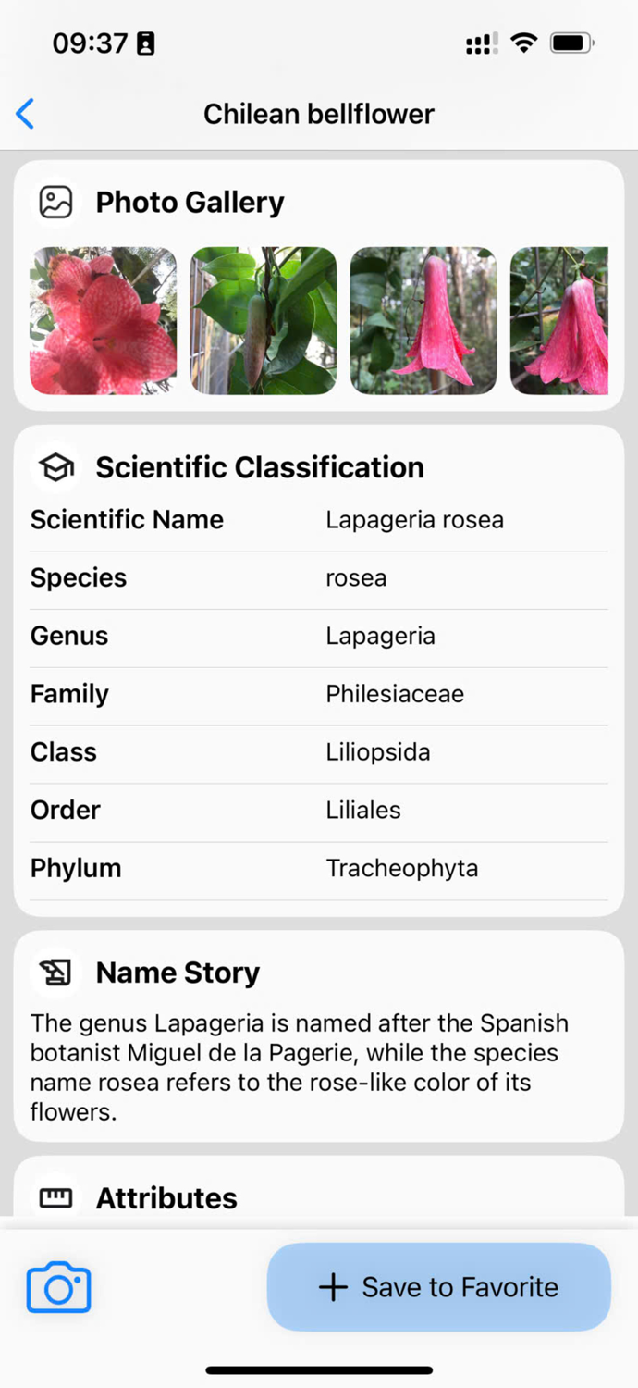The height and width of the screenshot is (1388, 638).
Task: Click the Attributes ruler icon
Action: point(55,1196)
